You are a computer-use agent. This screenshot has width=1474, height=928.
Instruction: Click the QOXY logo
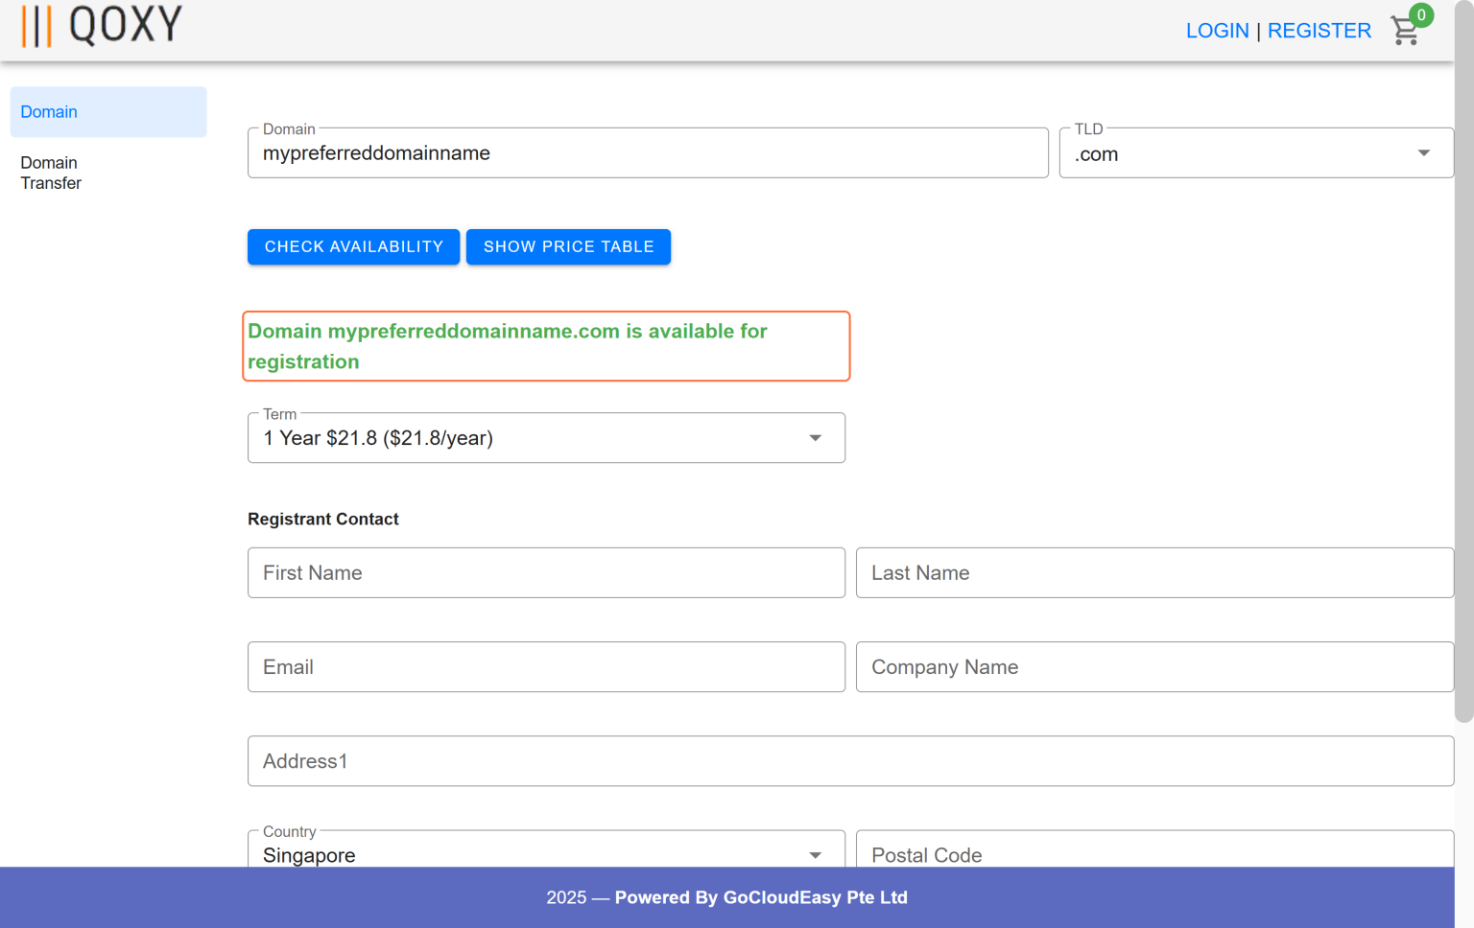[102, 26]
